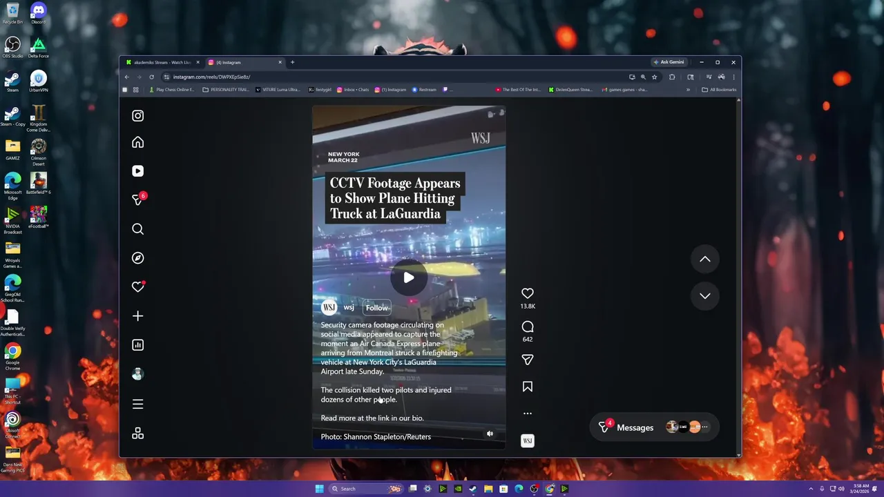This screenshot has height=497, width=884.
Task: Open Inbox • Chats bookmark
Action: 353,90
